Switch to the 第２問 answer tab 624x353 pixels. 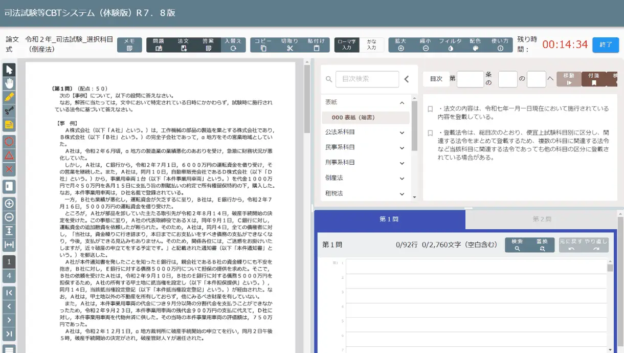(542, 219)
